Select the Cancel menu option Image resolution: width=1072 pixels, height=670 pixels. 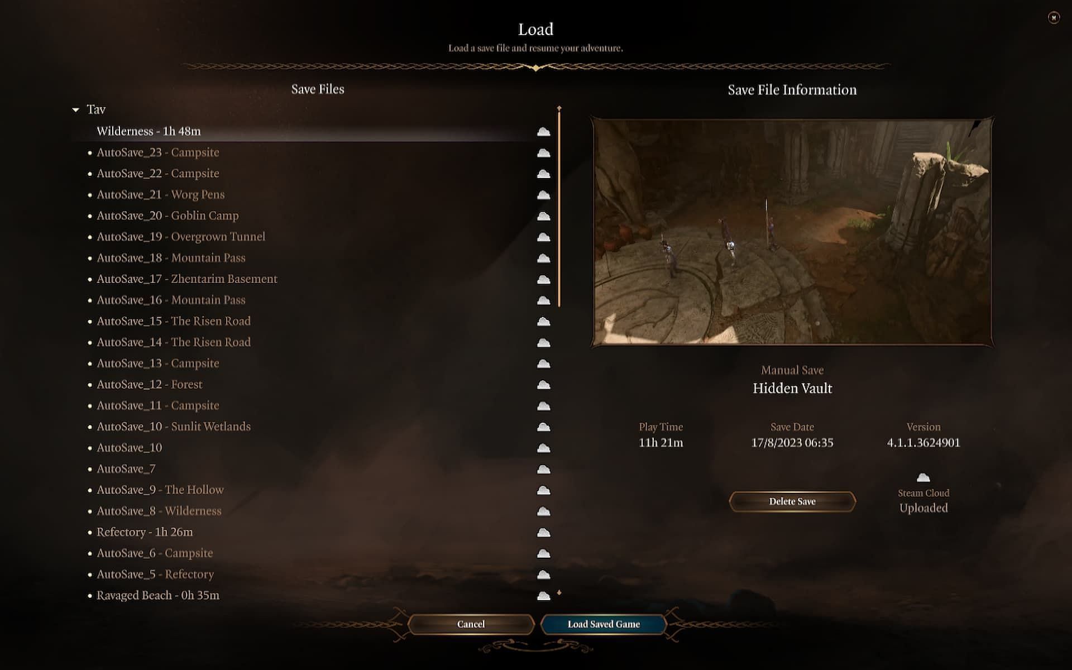(x=470, y=624)
